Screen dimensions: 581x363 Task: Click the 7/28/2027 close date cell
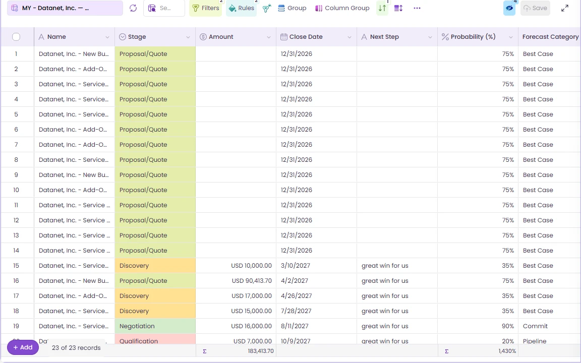click(316, 311)
